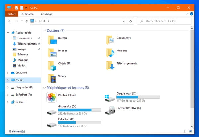
Task: Open the Bureau folder icon
Action: 52,40
